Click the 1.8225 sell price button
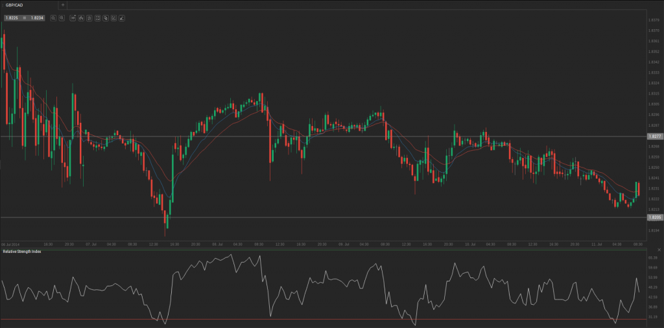Viewport: 664px width, 328px height. [x=12, y=18]
